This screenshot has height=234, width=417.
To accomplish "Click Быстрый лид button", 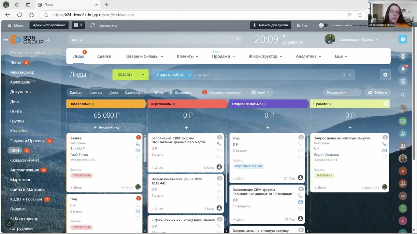I will pyautogui.click(x=106, y=127).
